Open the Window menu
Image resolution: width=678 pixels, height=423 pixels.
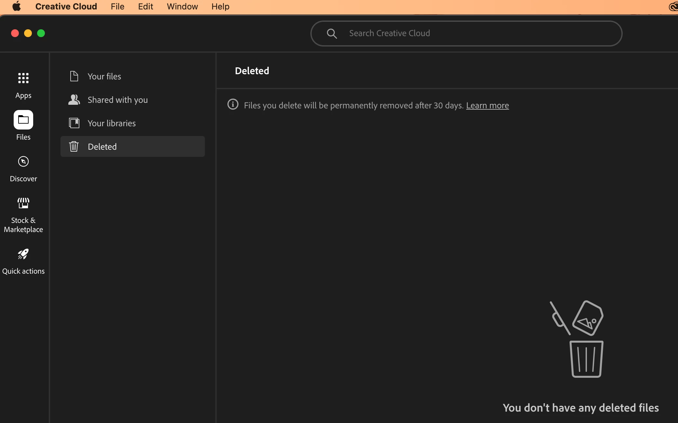pos(182,7)
